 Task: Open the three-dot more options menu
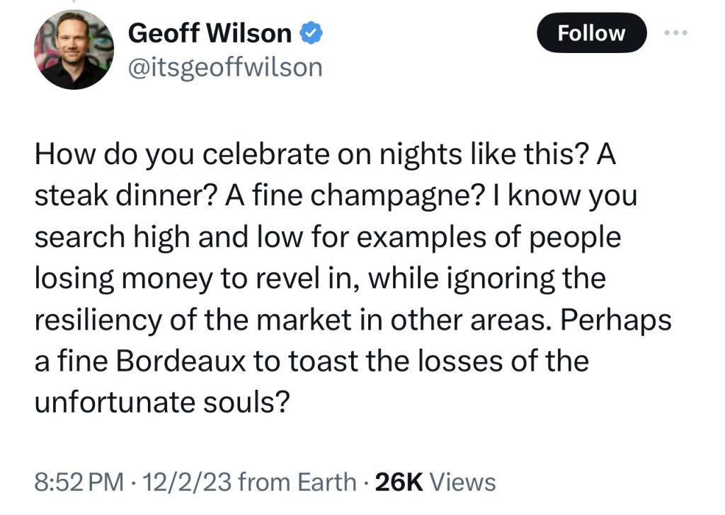click(675, 33)
